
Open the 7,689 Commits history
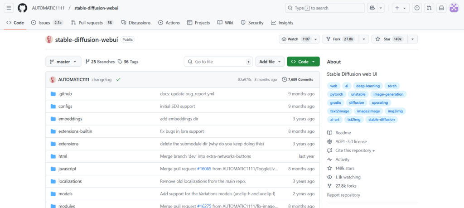[x=298, y=80]
